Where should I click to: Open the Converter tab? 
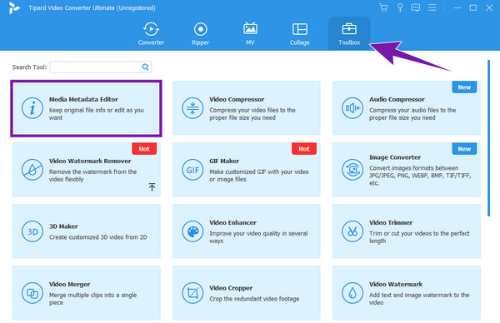click(151, 34)
